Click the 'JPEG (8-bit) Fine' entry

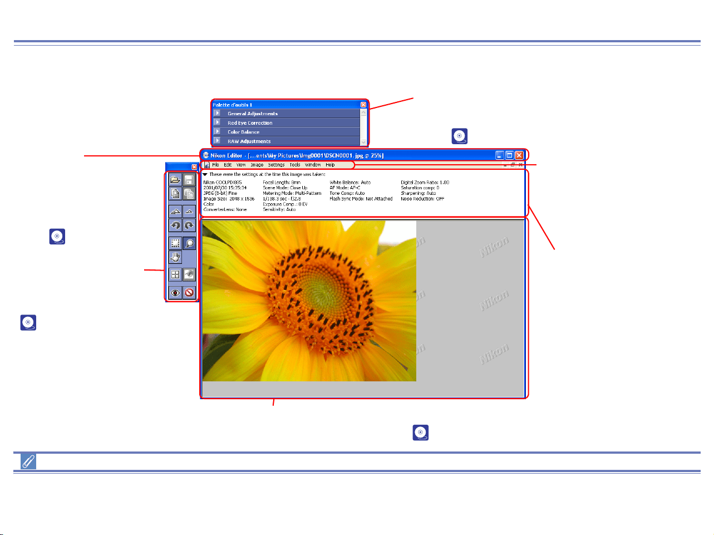point(220,193)
